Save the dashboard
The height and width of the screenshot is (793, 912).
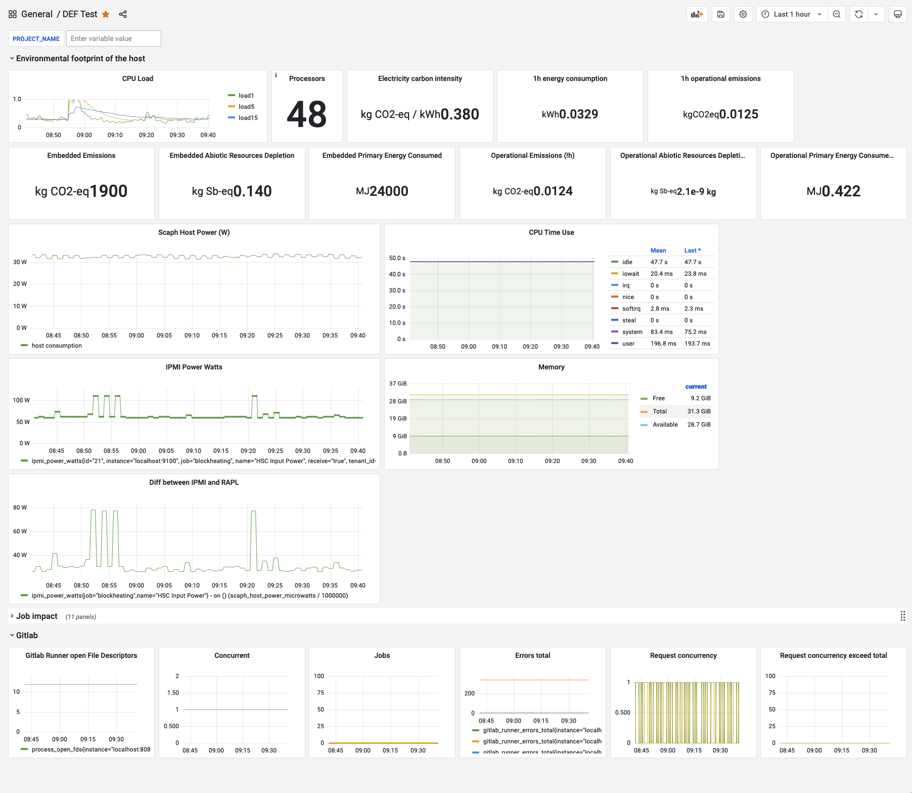[x=721, y=14]
